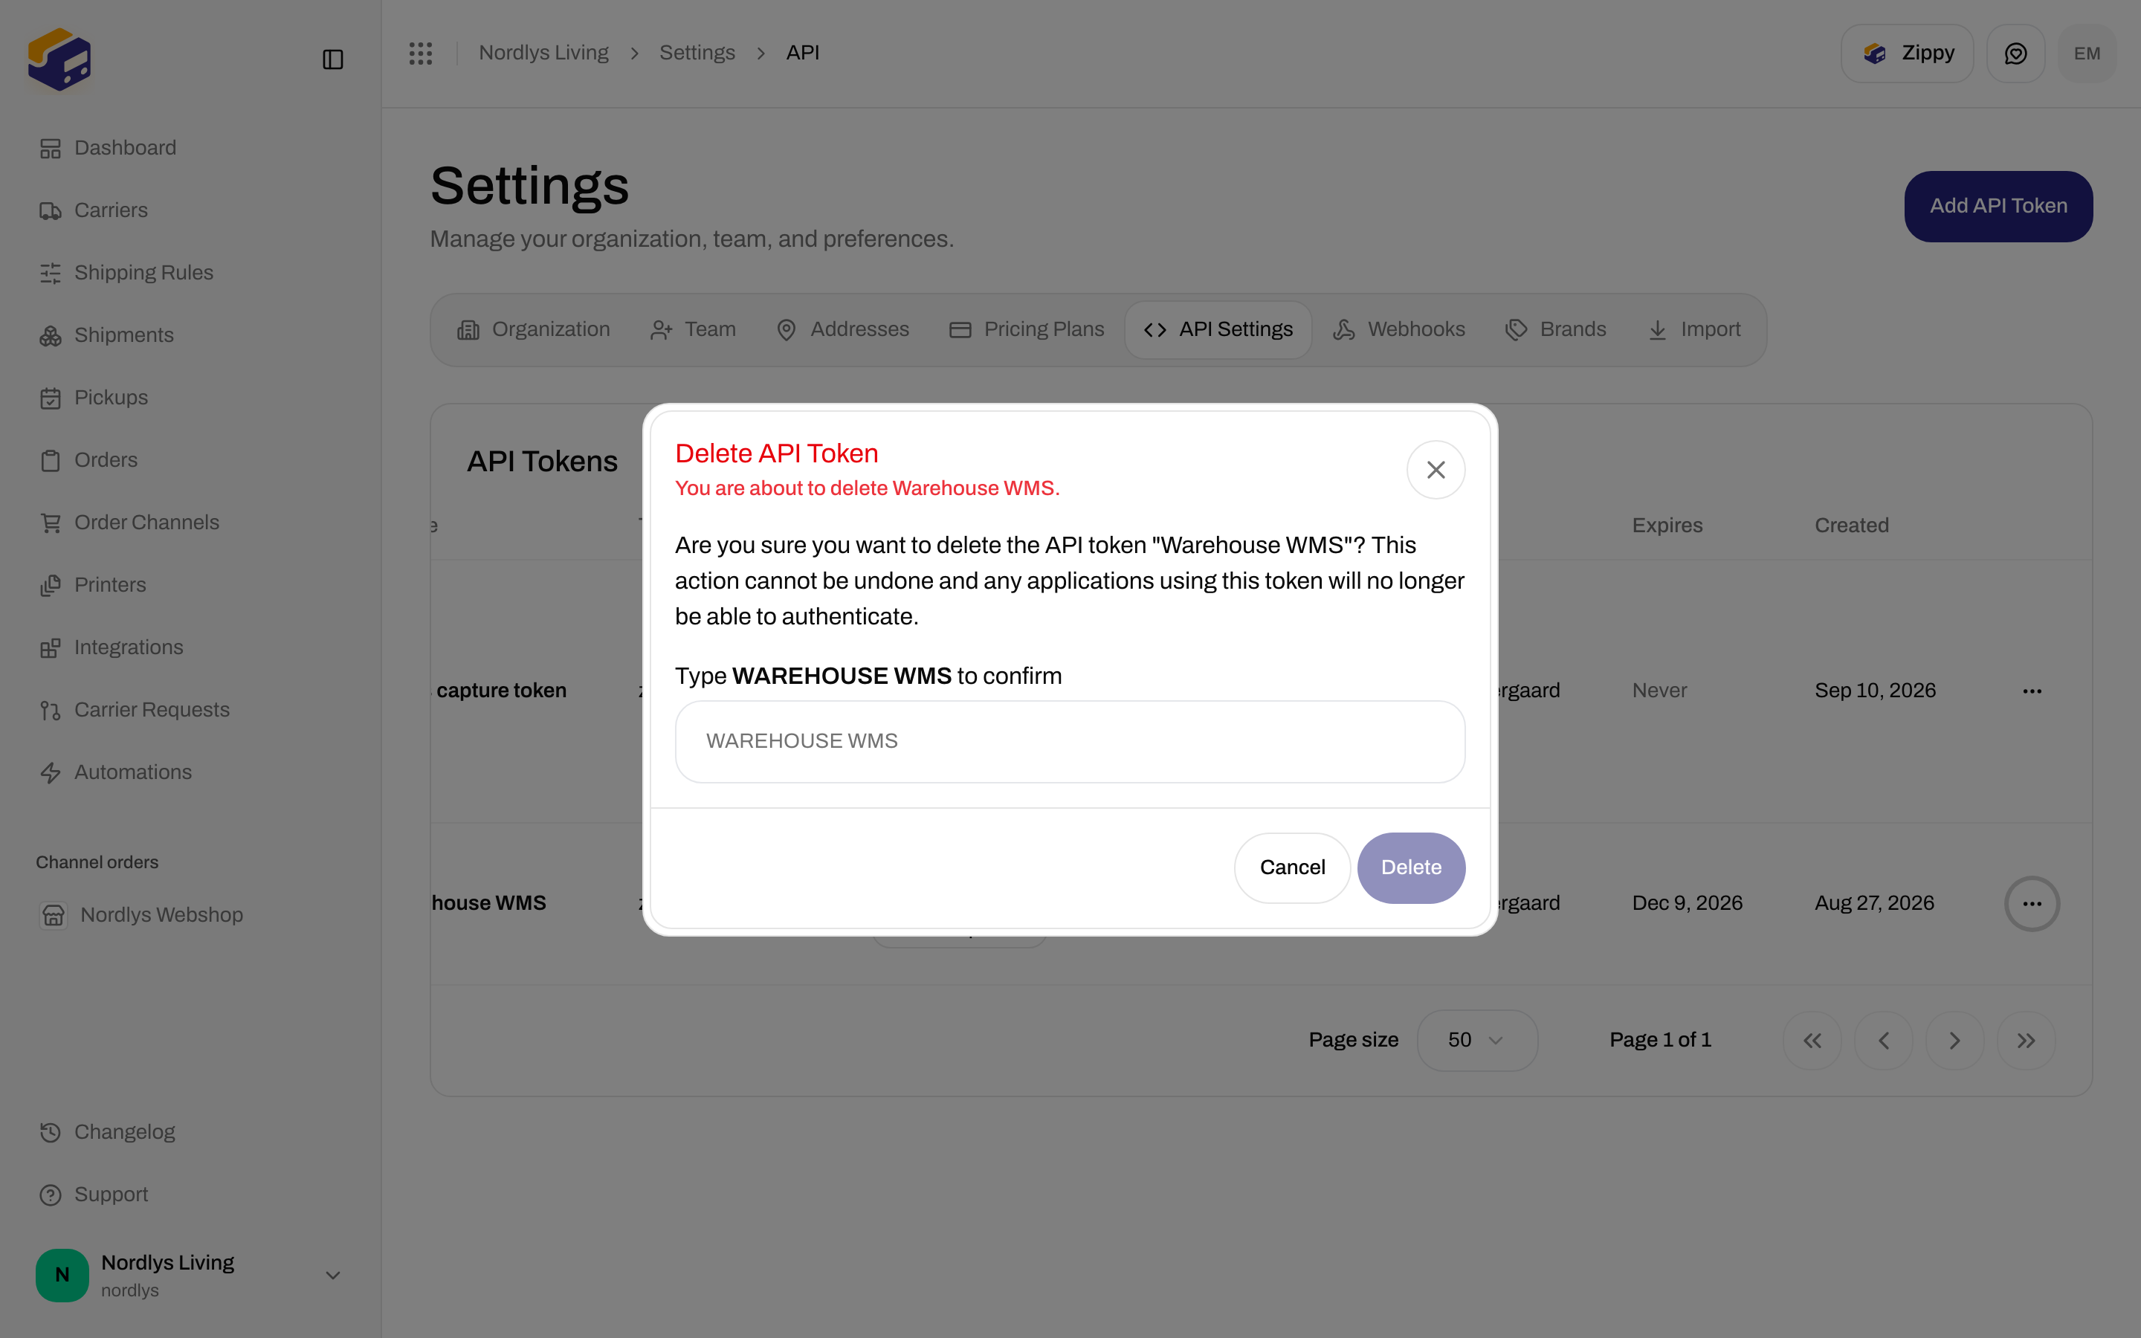Switch to the Brands tab
The height and width of the screenshot is (1338, 2141).
point(1555,330)
